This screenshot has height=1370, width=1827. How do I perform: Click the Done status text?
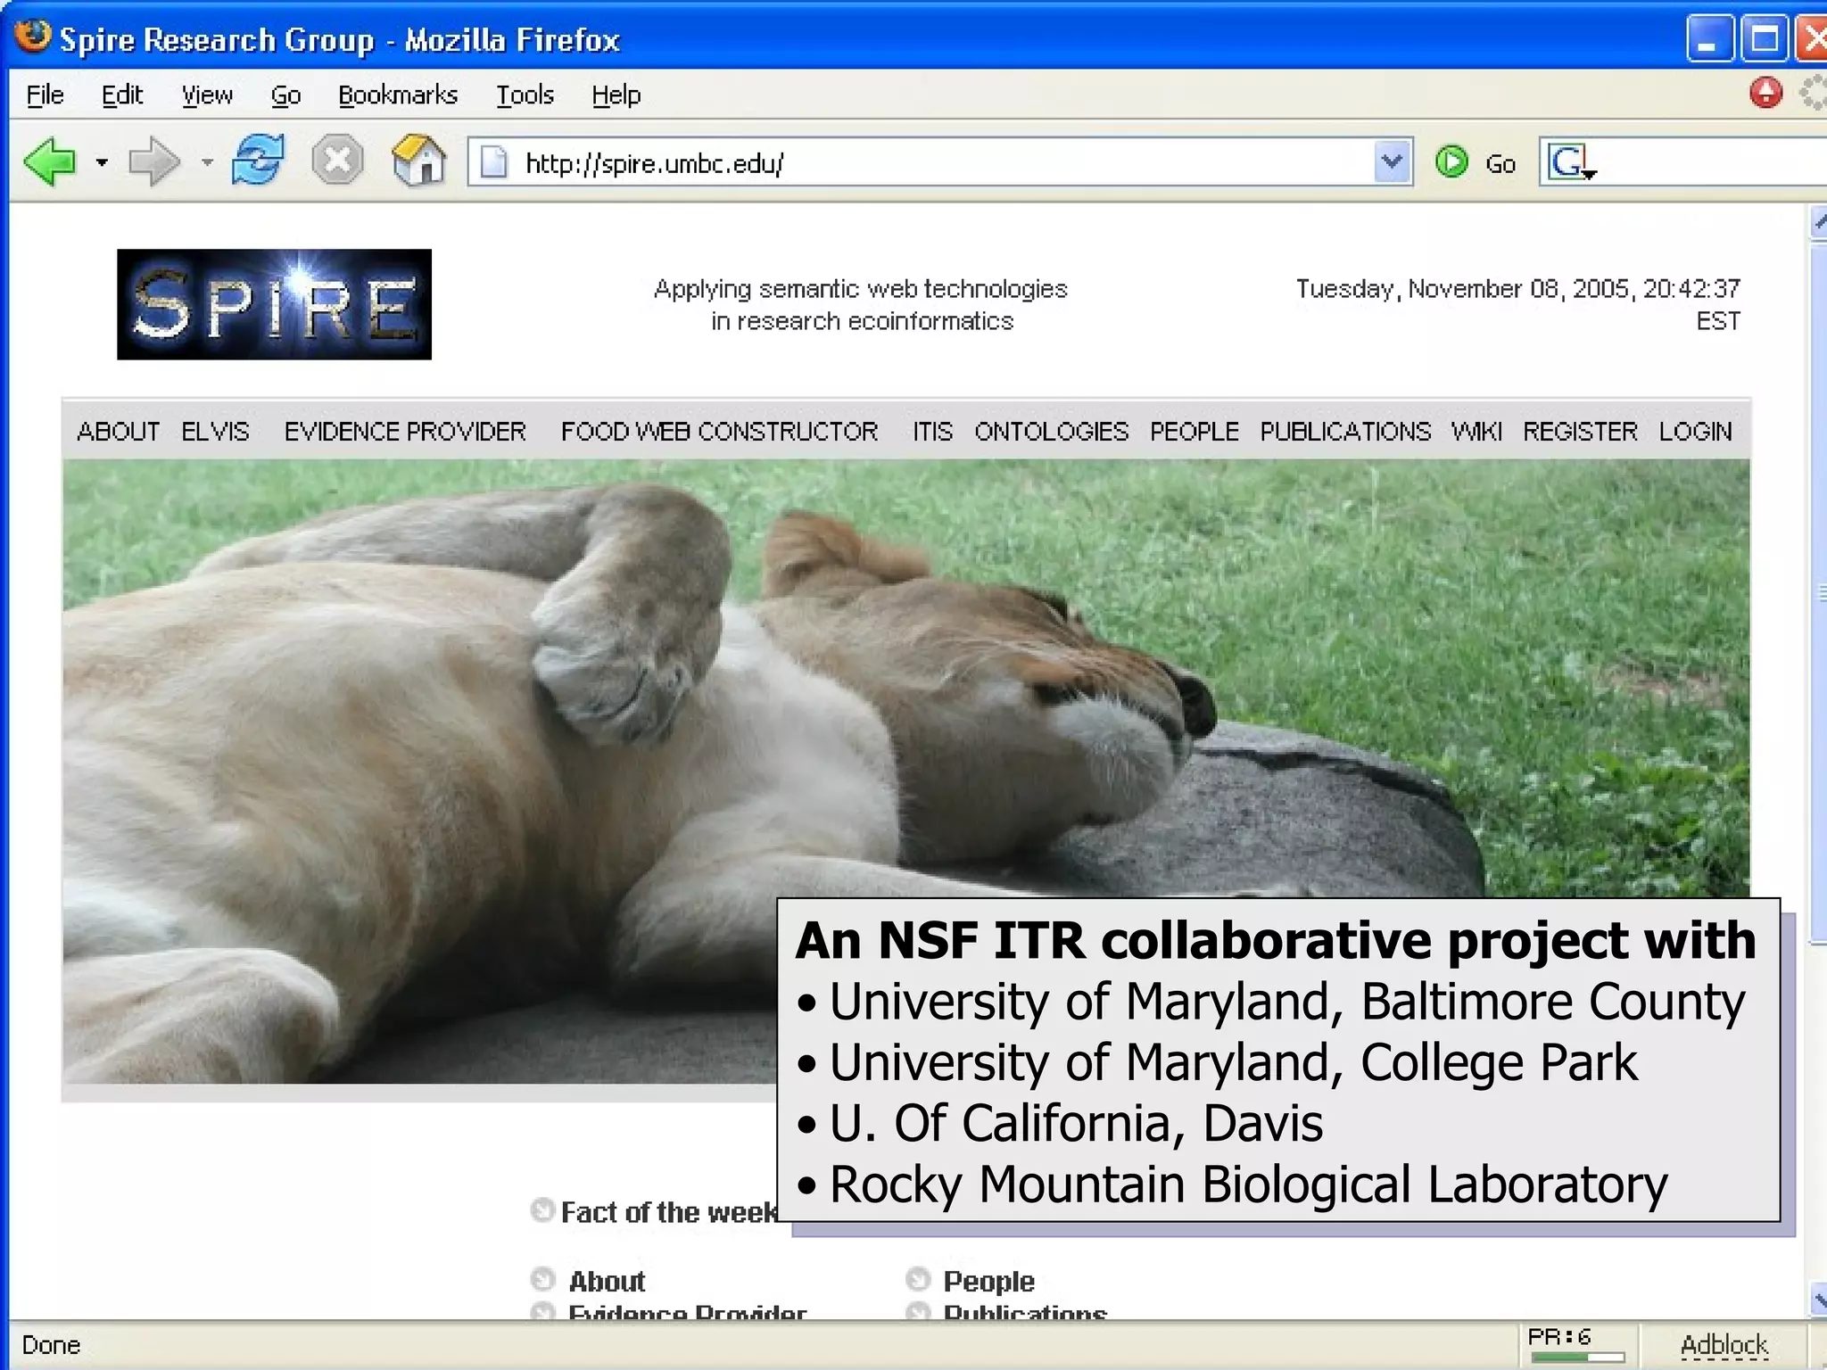pyautogui.click(x=51, y=1345)
